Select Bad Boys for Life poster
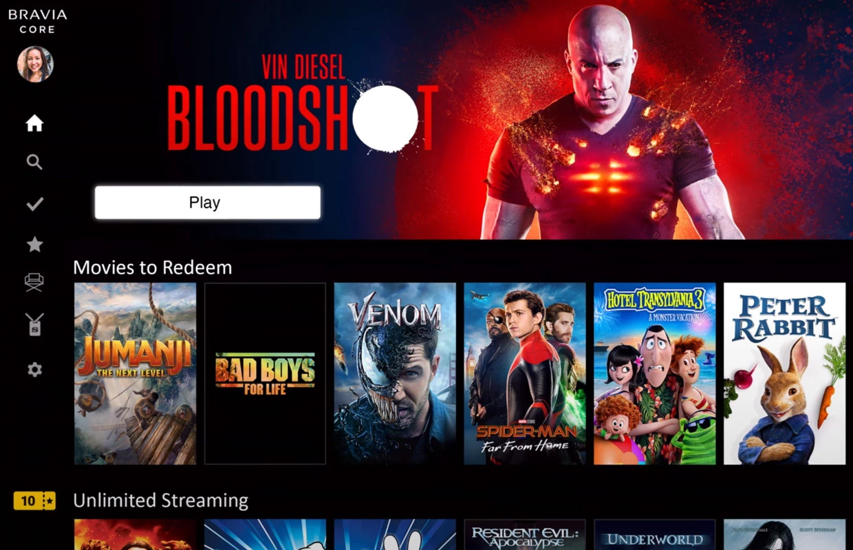Screen dimensions: 853x550 [x=265, y=373]
